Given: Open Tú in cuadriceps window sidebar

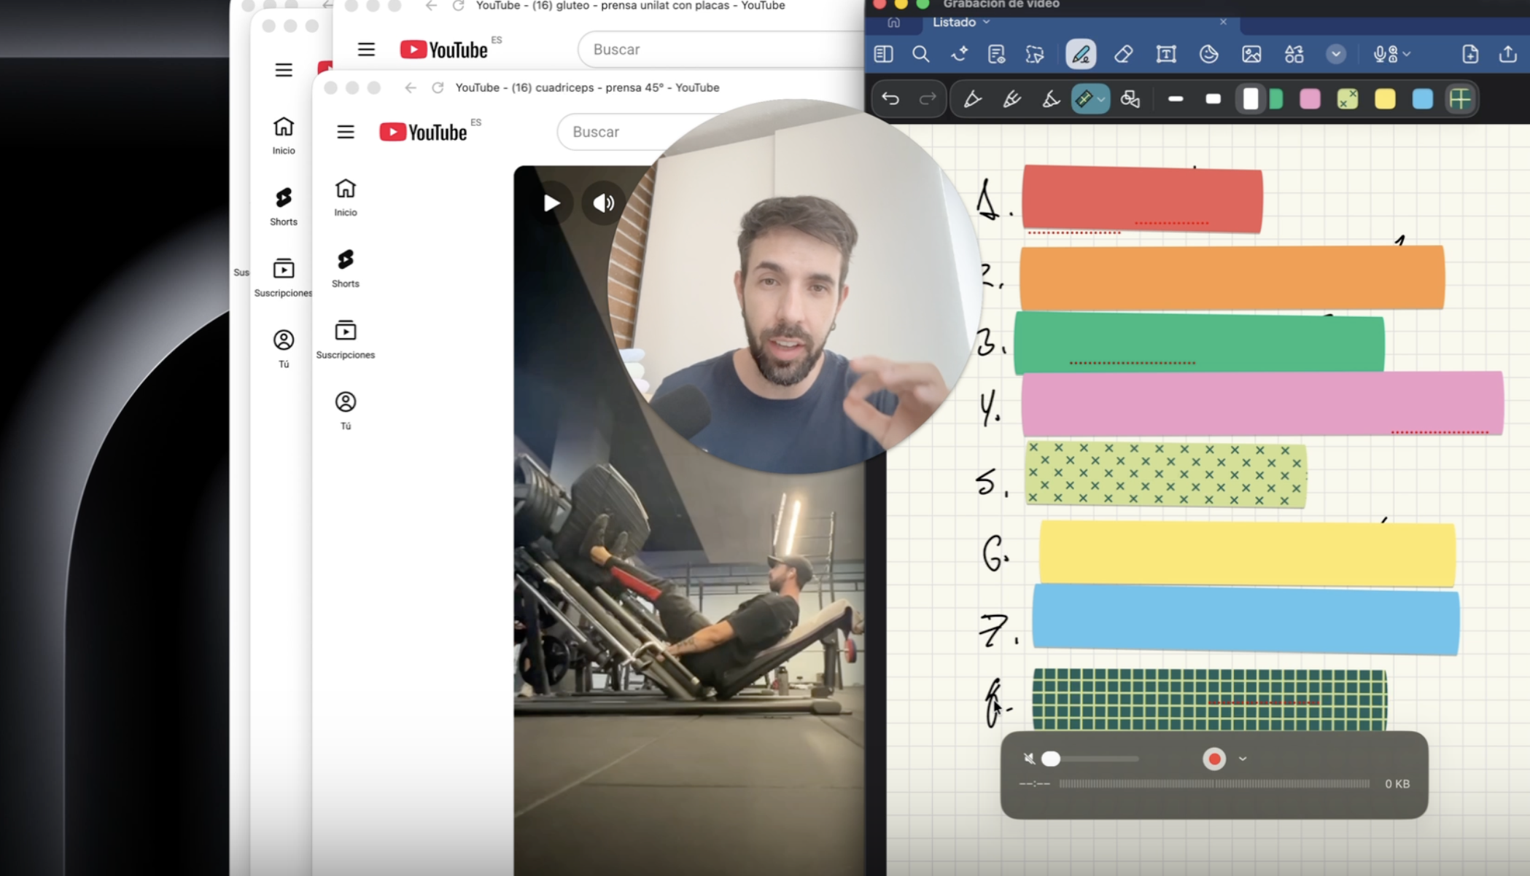Looking at the screenshot, I should (x=346, y=411).
